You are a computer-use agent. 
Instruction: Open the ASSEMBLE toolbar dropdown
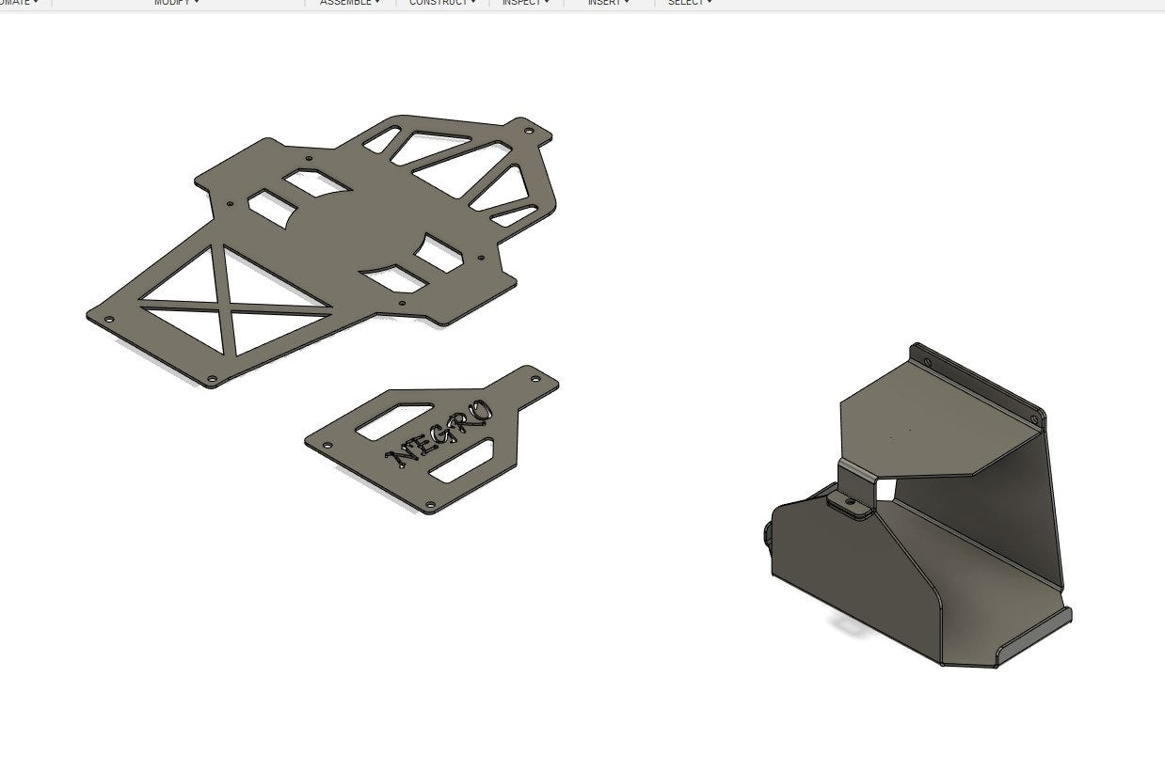(x=350, y=3)
